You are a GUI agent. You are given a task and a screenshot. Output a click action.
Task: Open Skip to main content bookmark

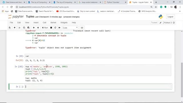point(86,11)
